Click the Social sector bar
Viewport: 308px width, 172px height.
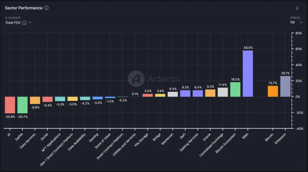click(x=47, y=99)
